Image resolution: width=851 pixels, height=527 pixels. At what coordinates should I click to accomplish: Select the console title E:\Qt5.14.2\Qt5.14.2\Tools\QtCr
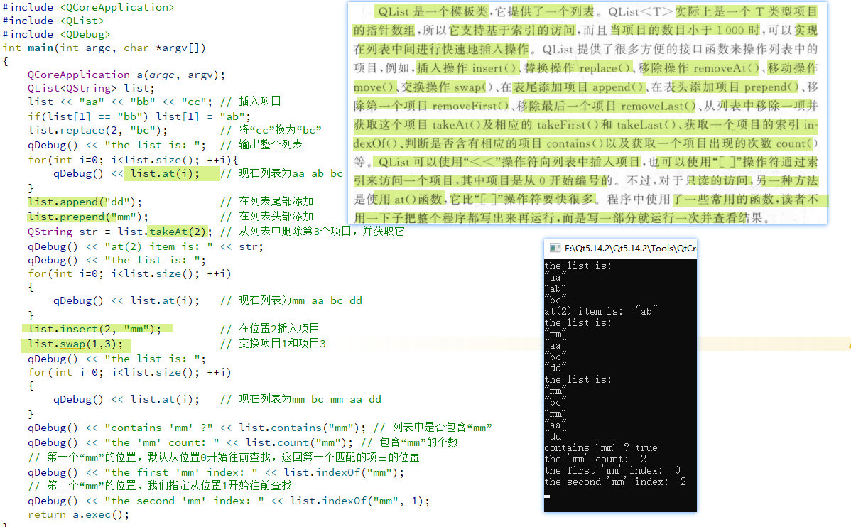pyautogui.click(x=630, y=248)
